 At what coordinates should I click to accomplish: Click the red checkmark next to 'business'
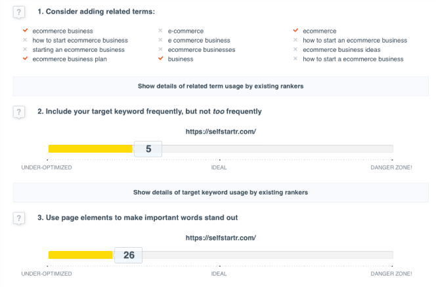pos(161,58)
